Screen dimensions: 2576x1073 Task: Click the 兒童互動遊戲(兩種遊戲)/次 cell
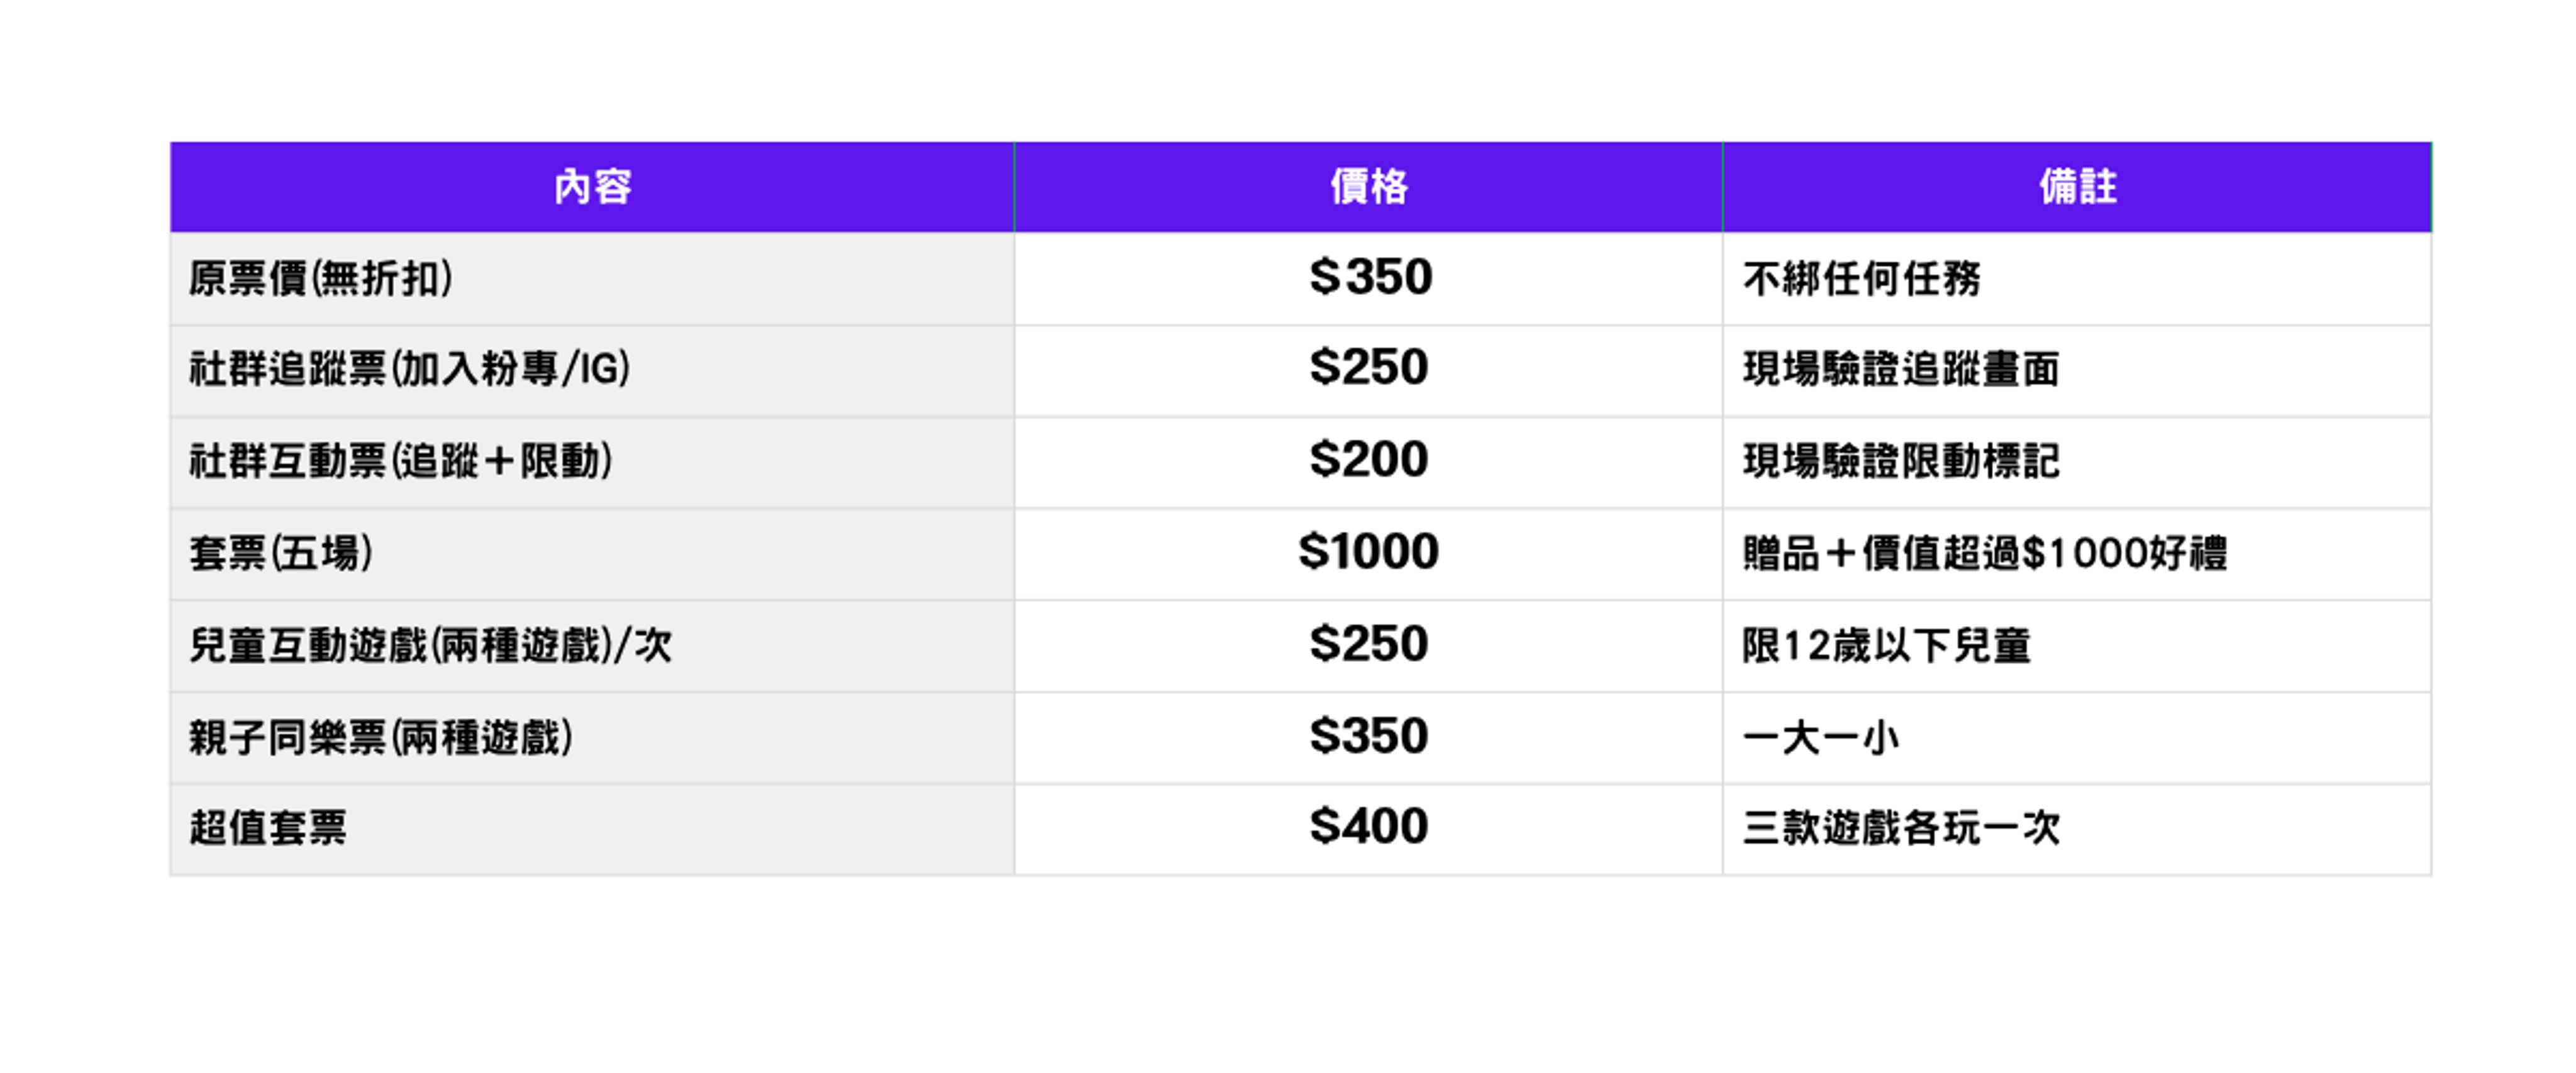(x=592, y=646)
